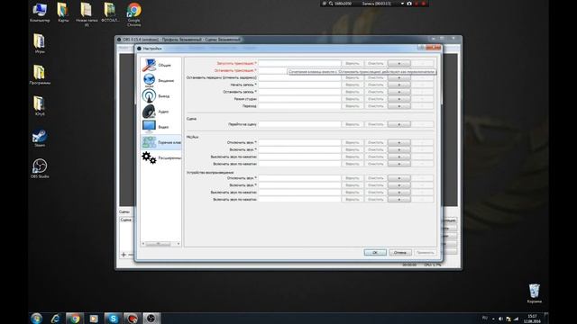Switch to OBS Studio in the taskbar
The image size is (577, 324).
(x=151, y=318)
